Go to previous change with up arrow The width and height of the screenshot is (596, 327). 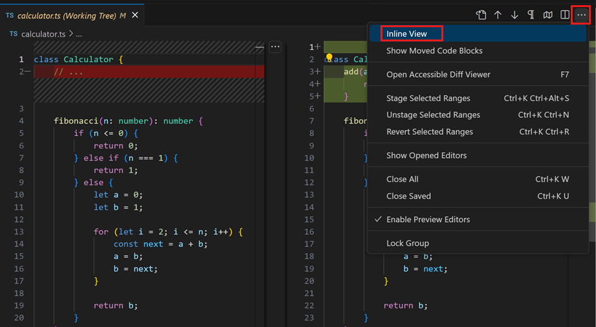point(498,15)
